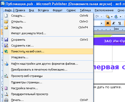Open the redo history dropdown arrow
Screen dimensions: 125x102
[101, 17]
